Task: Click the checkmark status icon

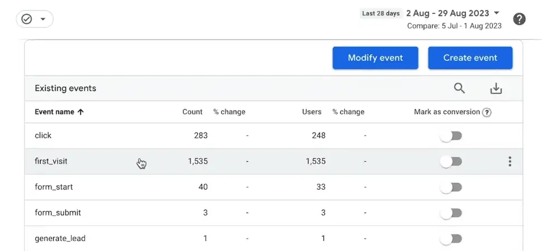Action: coord(27,20)
